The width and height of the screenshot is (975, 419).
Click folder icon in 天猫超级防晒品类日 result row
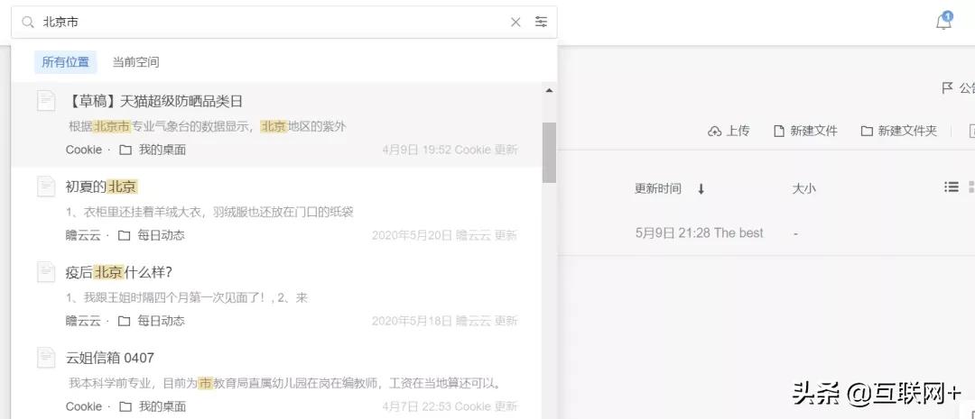point(125,150)
